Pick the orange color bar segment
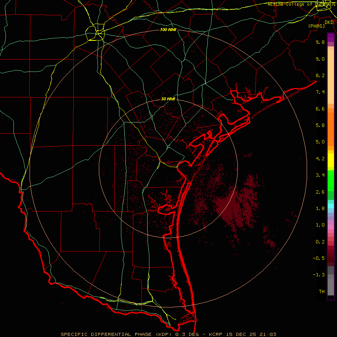Screen dimensions: 337x337 click(331, 129)
